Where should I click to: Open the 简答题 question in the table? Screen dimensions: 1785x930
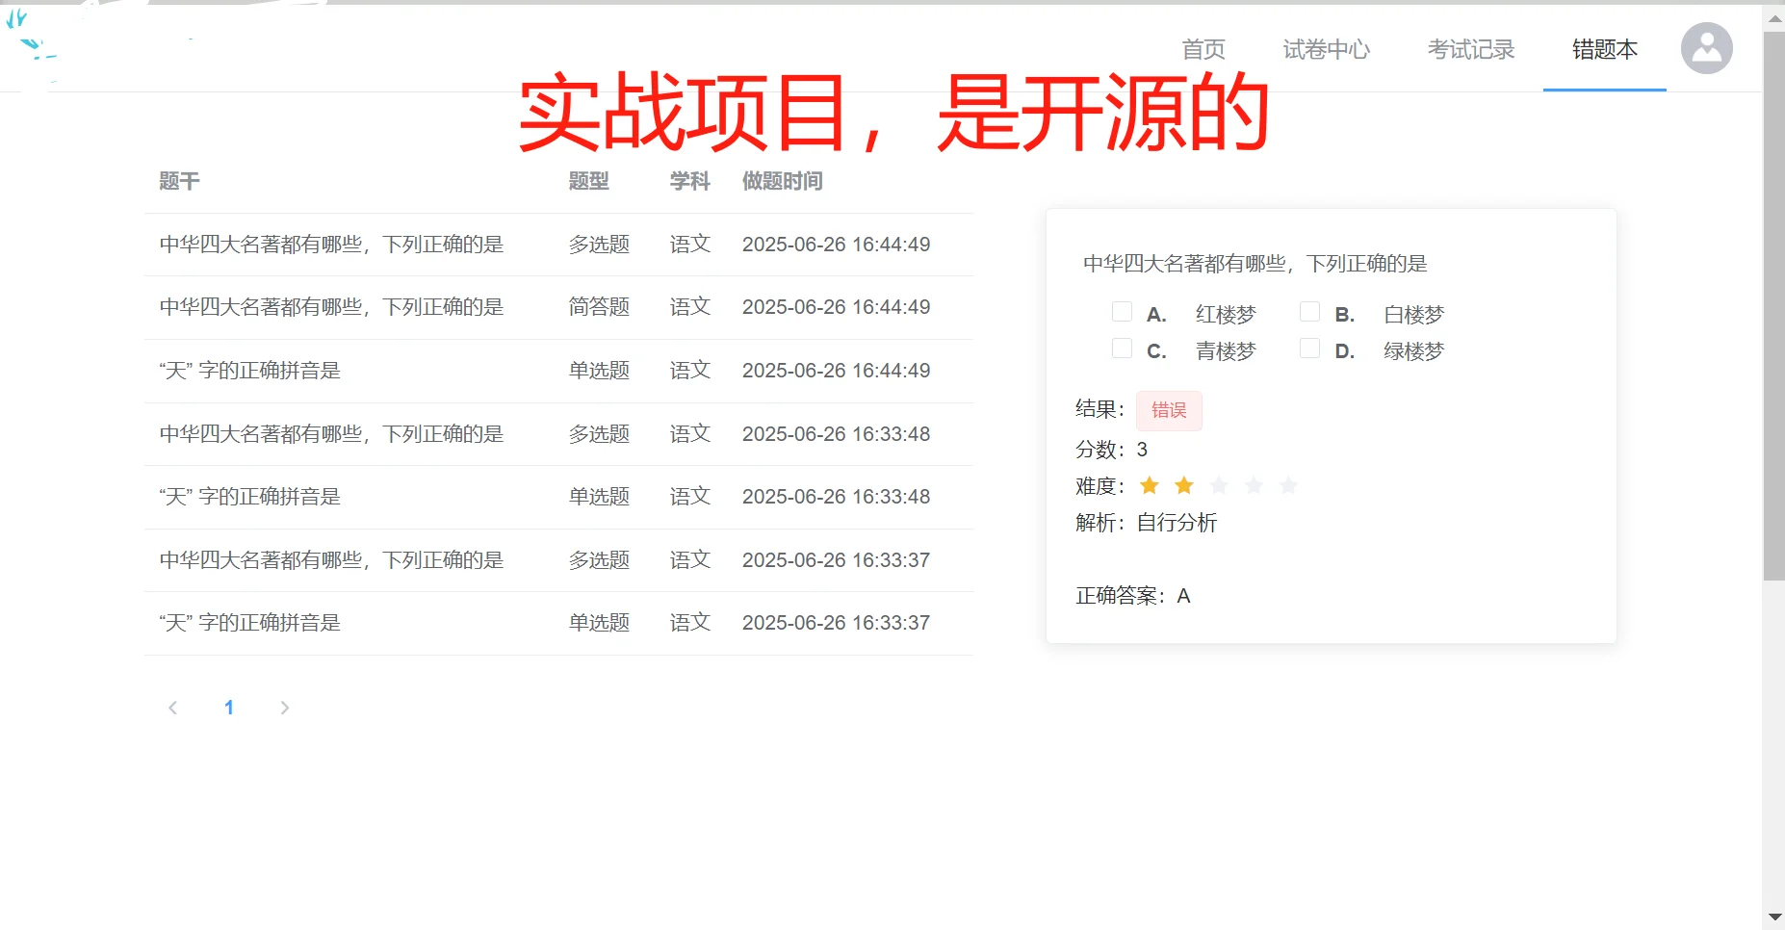[x=330, y=307]
